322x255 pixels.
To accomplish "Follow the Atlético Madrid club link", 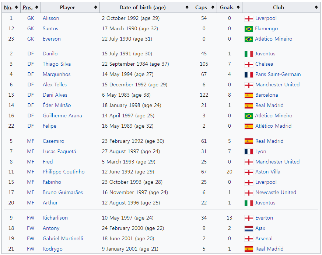I will pyautogui.click(x=273, y=126).
